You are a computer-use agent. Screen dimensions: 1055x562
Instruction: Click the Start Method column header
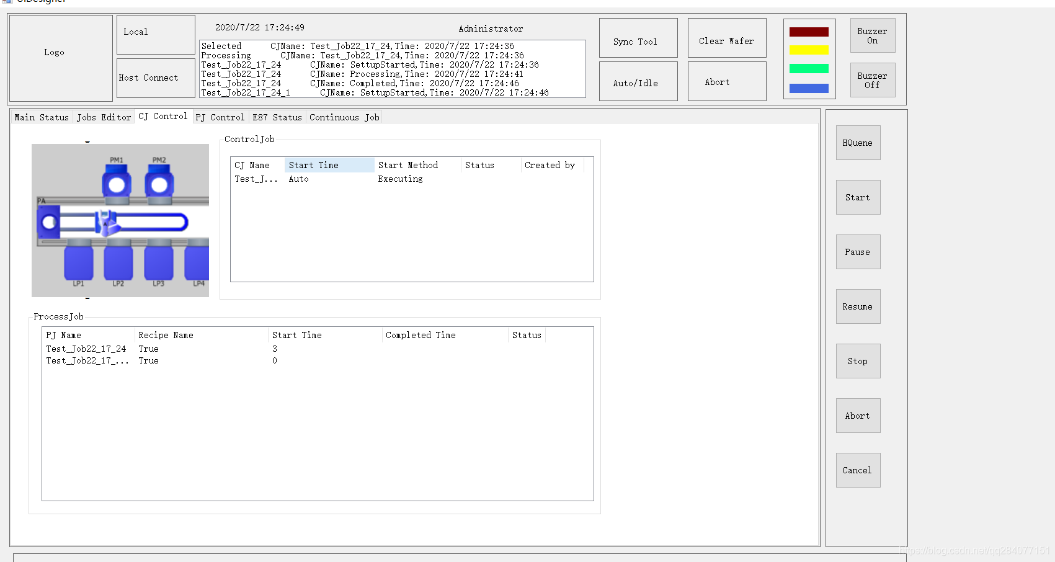point(417,165)
